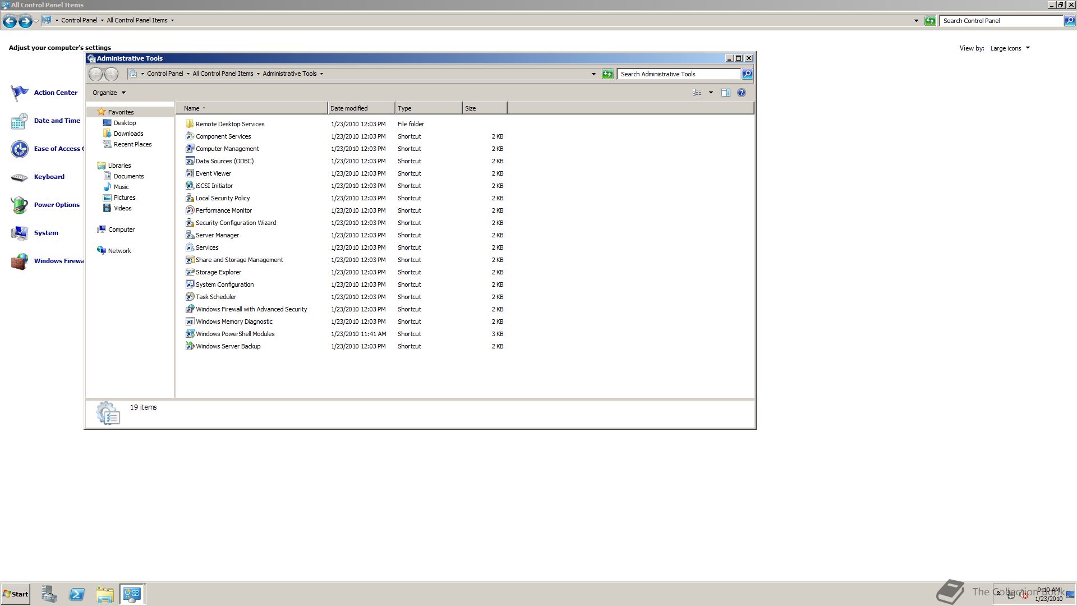Refresh the Administrative Tools address bar
The width and height of the screenshot is (1077, 606).
tap(607, 74)
